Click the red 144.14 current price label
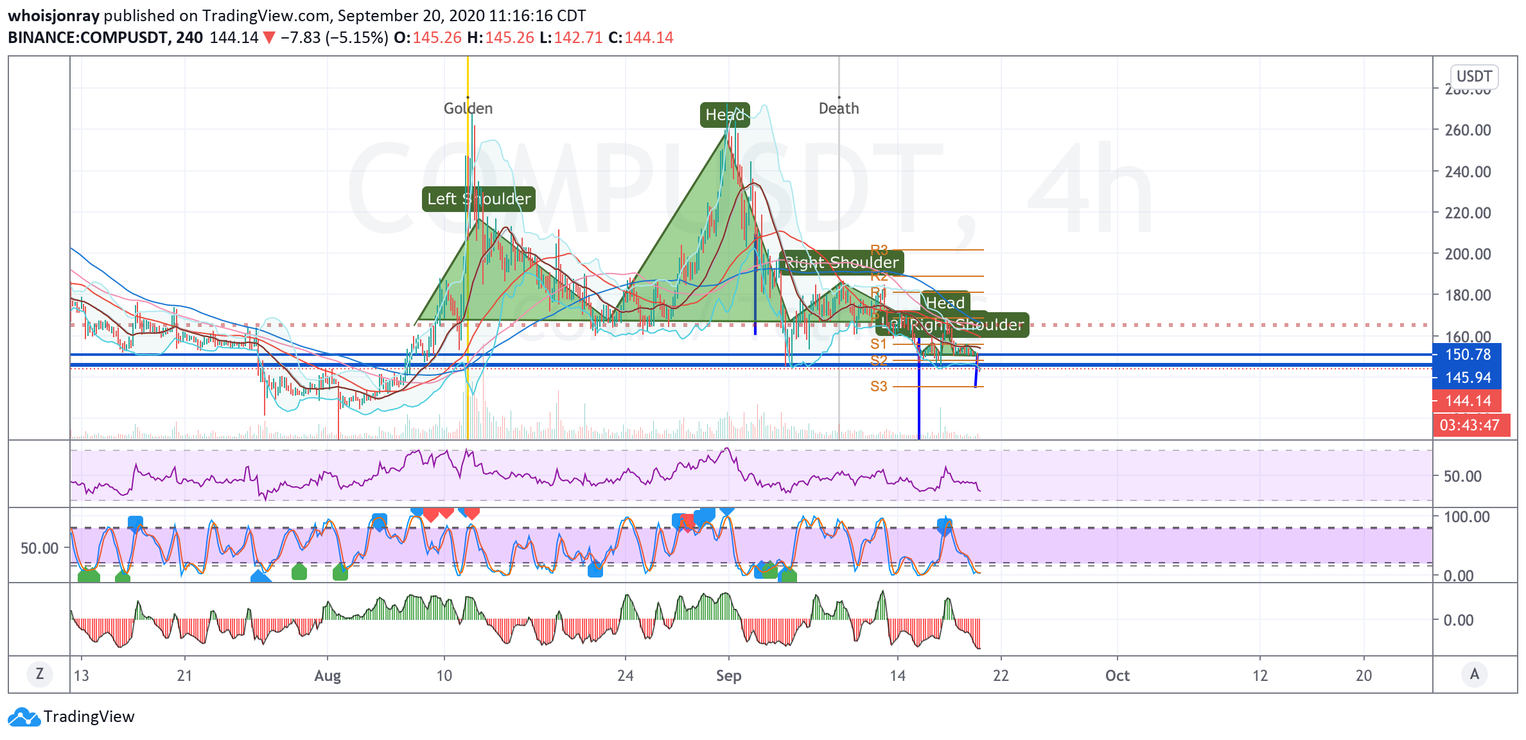 [1468, 401]
